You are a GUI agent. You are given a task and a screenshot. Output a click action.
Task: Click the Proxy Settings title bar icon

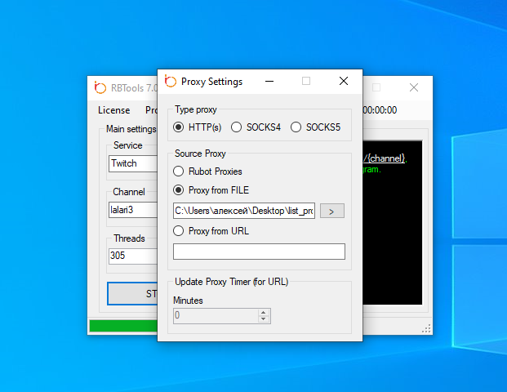coord(170,81)
